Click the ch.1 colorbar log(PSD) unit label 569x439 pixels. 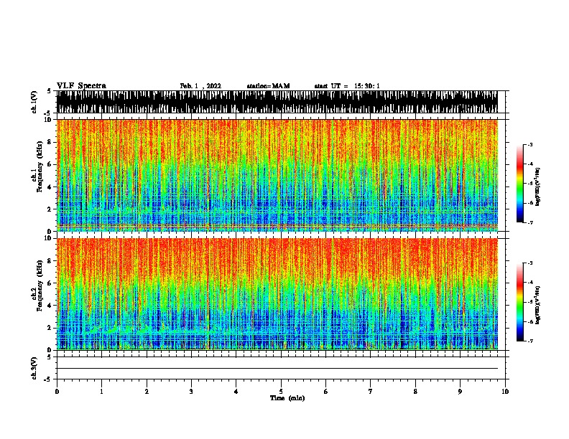tap(538, 187)
